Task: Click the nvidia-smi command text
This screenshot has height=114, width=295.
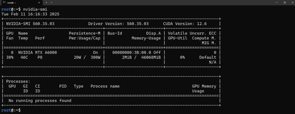Action: pos(35,9)
